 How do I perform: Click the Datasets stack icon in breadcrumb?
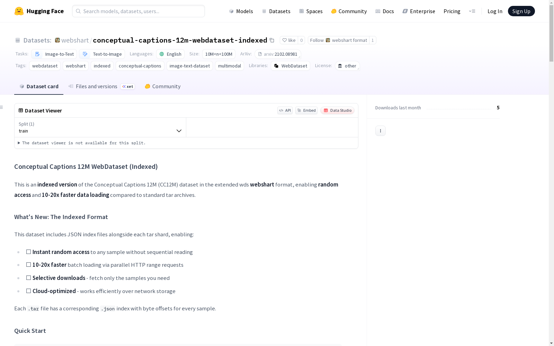point(18,40)
